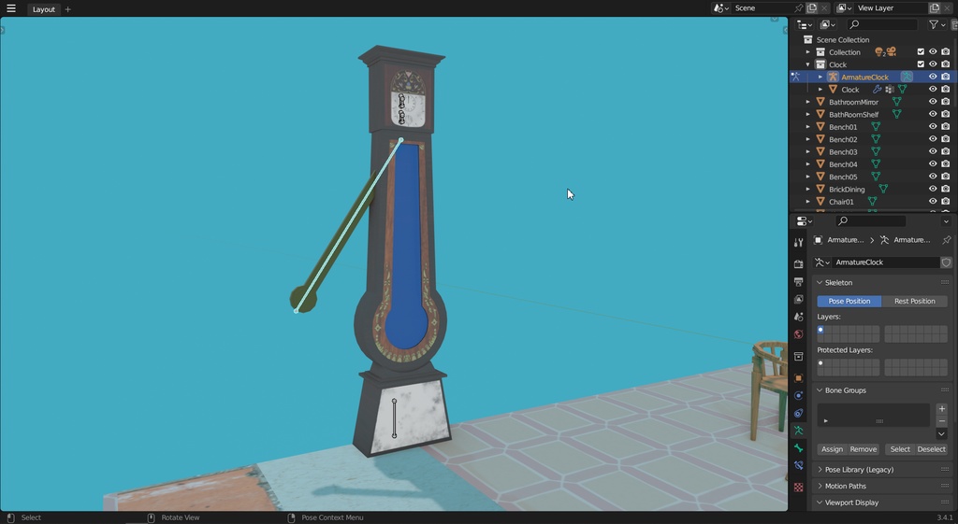Open the Object properties tab
The image size is (958, 524).
[x=798, y=378]
